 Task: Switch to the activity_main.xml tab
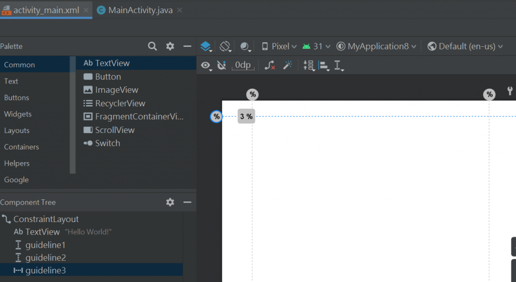coord(46,10)
